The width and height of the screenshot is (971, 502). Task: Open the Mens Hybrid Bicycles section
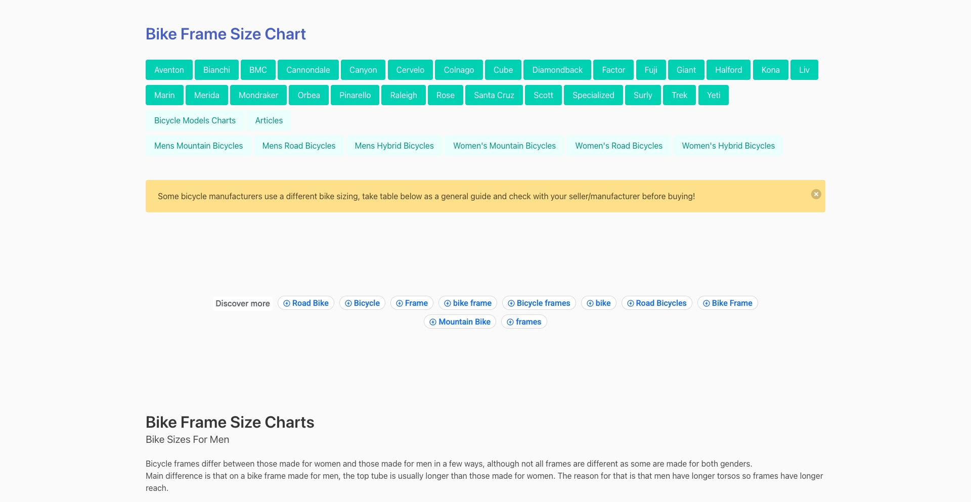(394, 146)
